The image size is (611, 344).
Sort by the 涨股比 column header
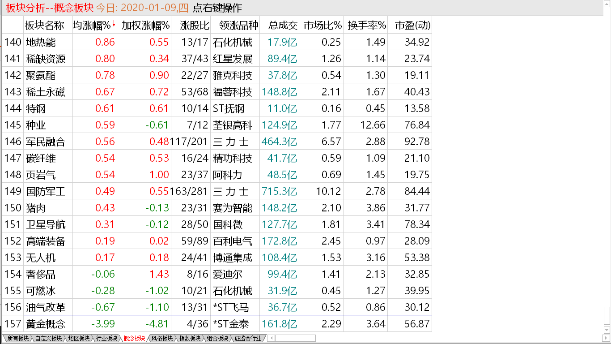click(x=194, y=25)
